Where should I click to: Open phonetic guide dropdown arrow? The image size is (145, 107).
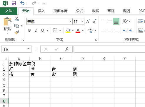[96, 30]
